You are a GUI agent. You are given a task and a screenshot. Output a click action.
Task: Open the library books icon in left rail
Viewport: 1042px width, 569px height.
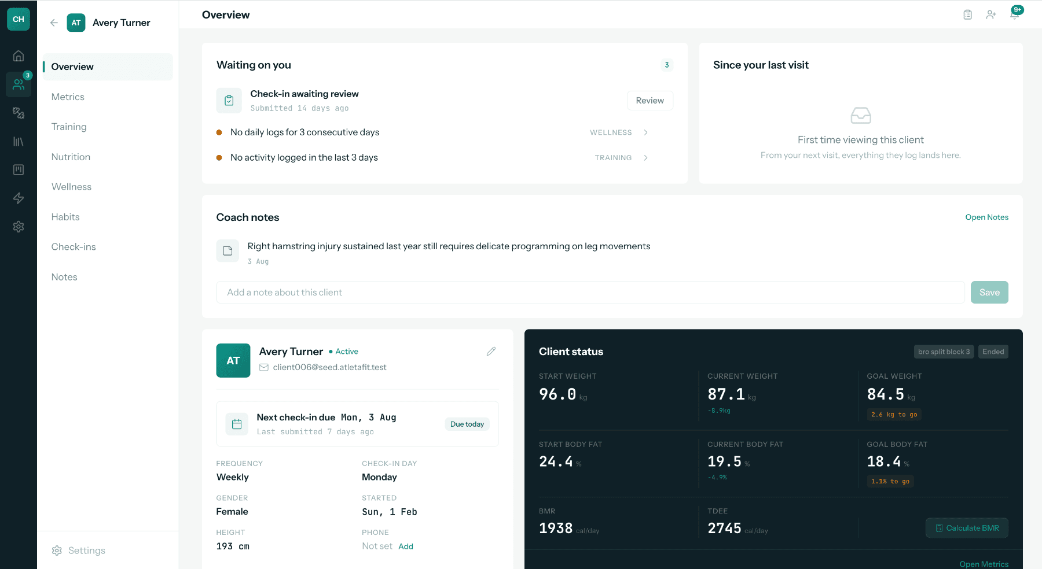[19, 142]
